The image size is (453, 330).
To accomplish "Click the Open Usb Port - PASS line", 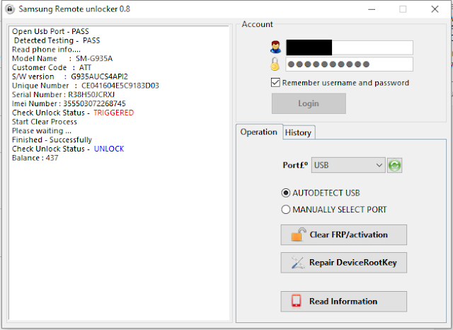I will tap(50, 31).
